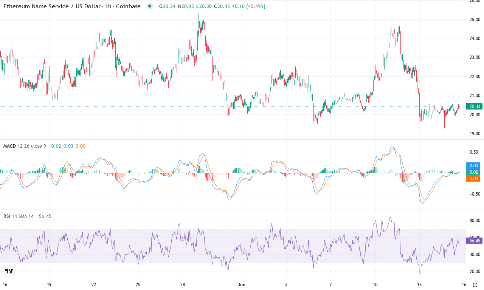The width and height of the screenshot is (484, 290).
Task: Click the TradingView logo icon
Action: point(9,271)
